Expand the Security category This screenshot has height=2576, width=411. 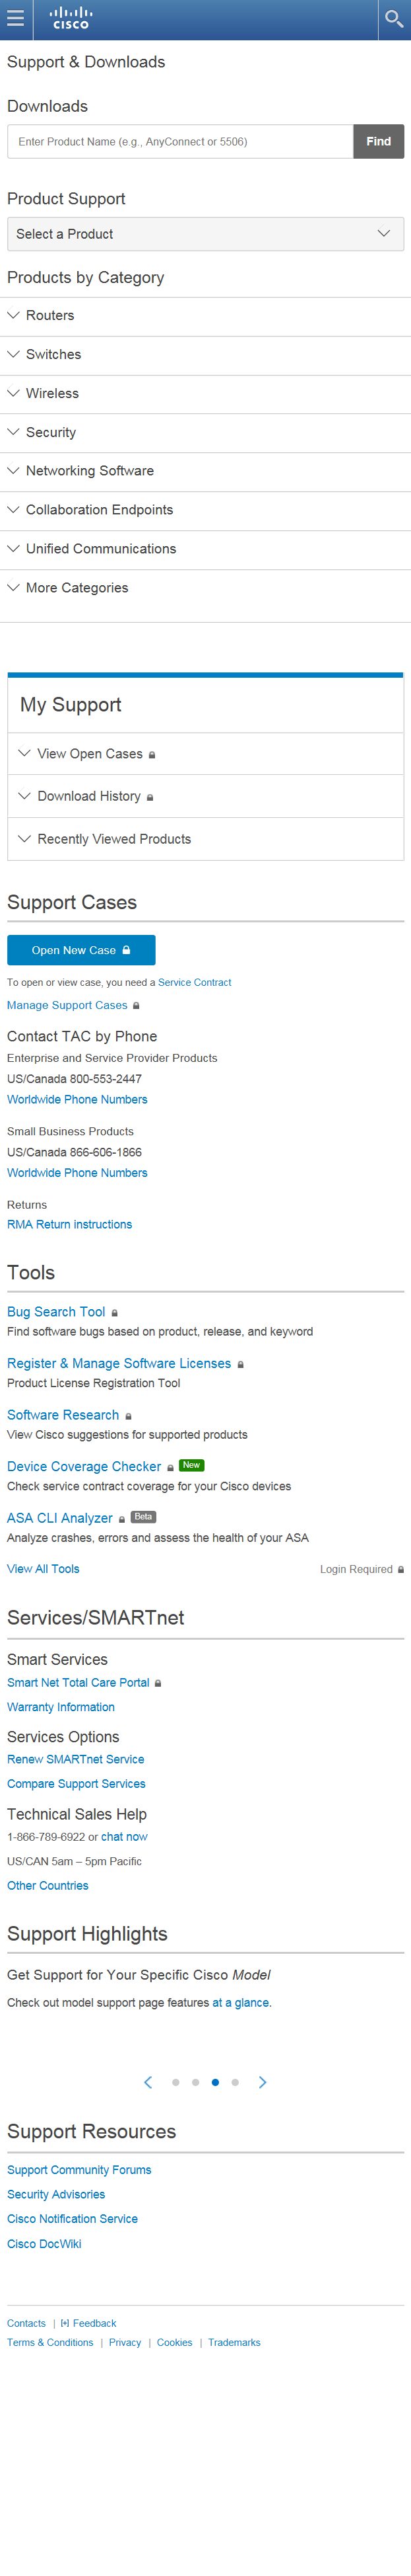pyautogui.click(x=51, y=433)
